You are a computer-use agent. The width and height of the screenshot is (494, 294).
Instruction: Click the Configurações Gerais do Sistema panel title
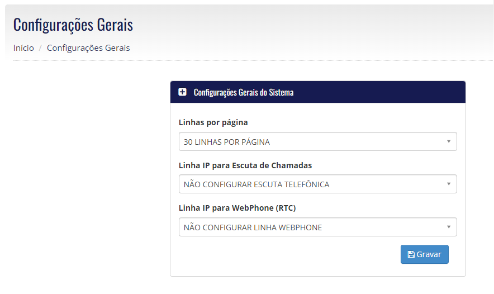click(244, 92)
